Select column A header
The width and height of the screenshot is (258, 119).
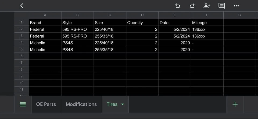click(45, 15)
